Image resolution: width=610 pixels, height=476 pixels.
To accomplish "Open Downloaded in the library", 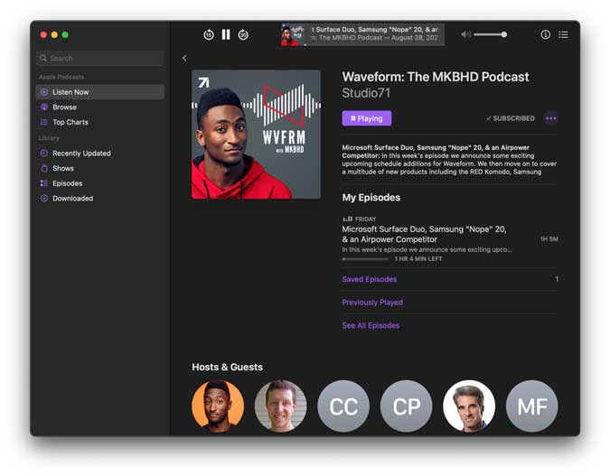I will (x=100, y=199).
